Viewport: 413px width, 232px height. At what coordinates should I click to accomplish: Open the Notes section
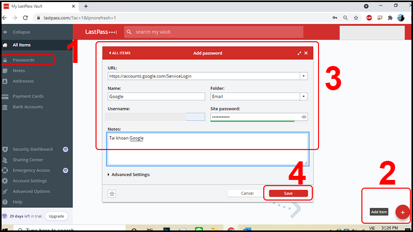point(19,71)
